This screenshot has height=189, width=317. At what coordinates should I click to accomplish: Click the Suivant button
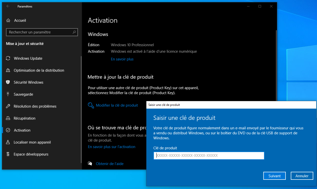[x=274, y=176]
